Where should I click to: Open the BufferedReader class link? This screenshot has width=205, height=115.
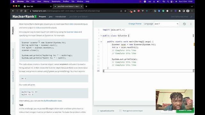point(53,101)
